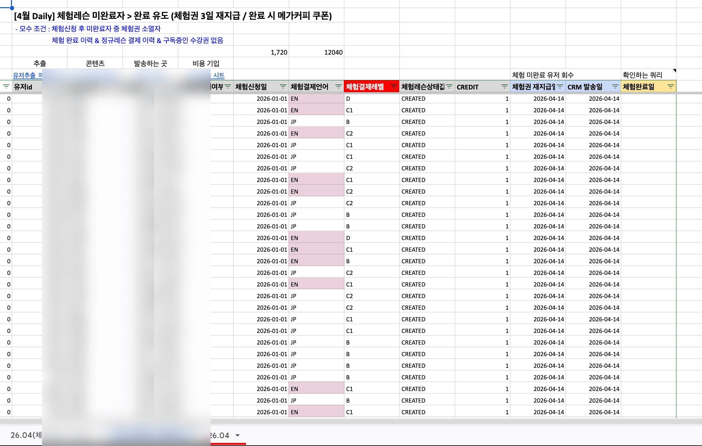Viewport: 702px width, 446px height.
Task: Select the sheet title cell starting [4월 Daily]
Action: click(173, 16)
